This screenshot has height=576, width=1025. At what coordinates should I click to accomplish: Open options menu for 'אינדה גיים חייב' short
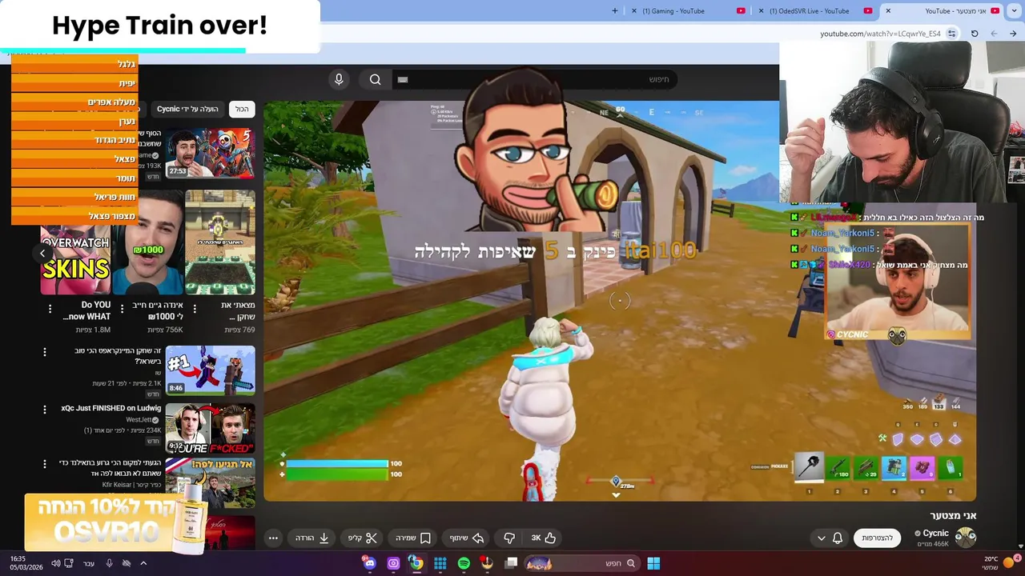coord(123,309)
